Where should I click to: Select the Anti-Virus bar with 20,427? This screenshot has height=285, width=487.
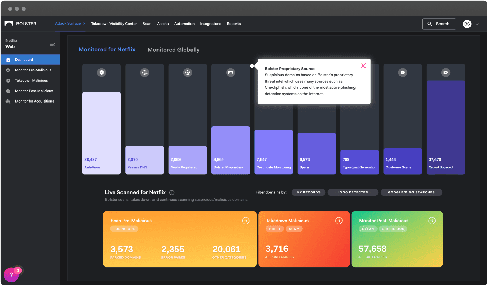(102, 133)
